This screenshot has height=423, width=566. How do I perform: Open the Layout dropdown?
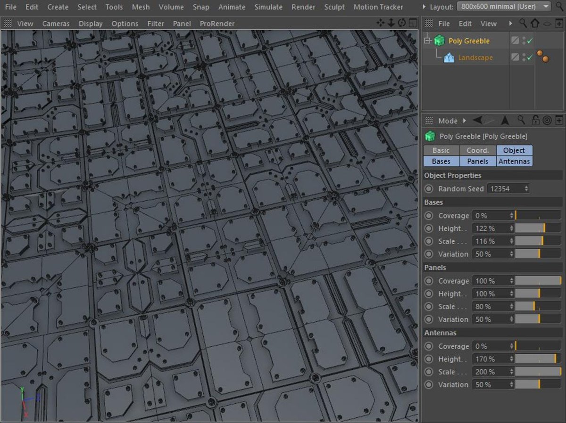504,7
